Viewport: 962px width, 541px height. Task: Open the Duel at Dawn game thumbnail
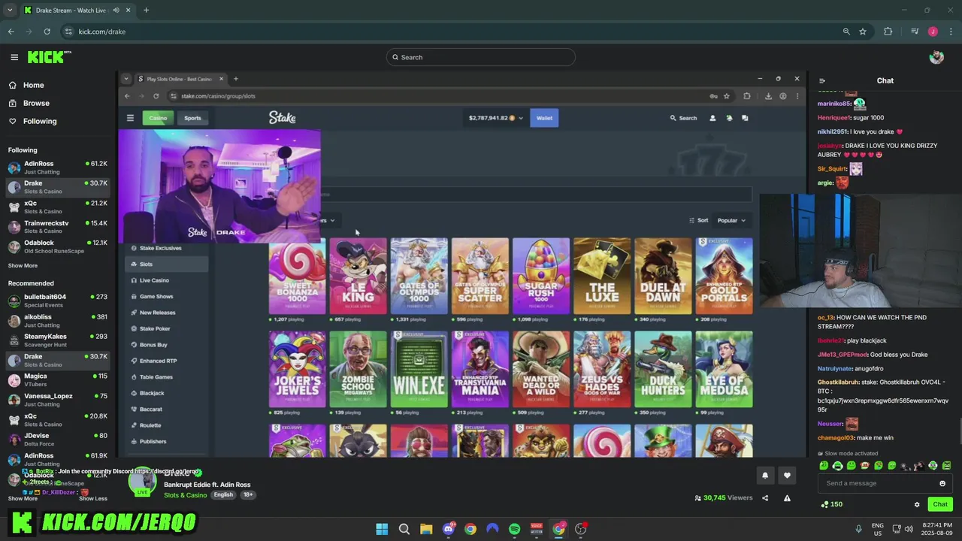click(663, 276)
